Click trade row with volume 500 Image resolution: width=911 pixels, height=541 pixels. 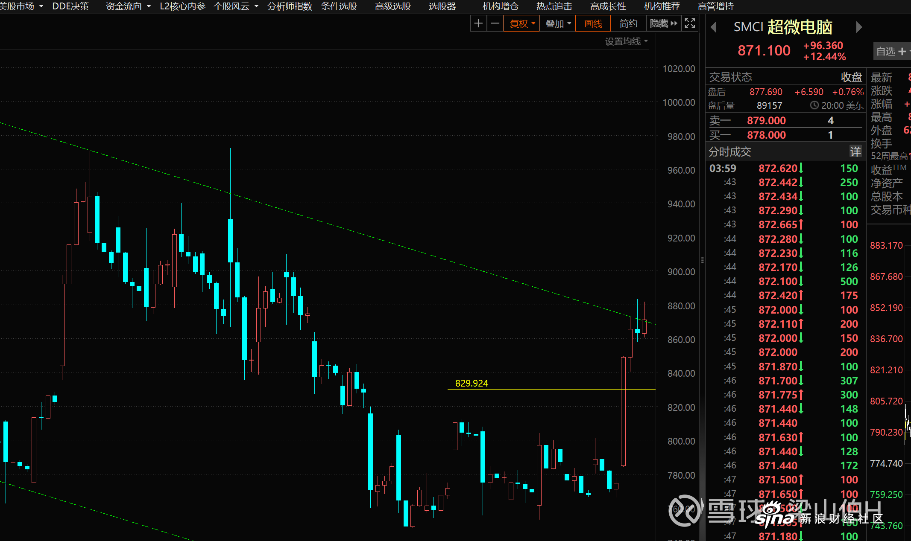pyautogui.click(x=784, y=281)
